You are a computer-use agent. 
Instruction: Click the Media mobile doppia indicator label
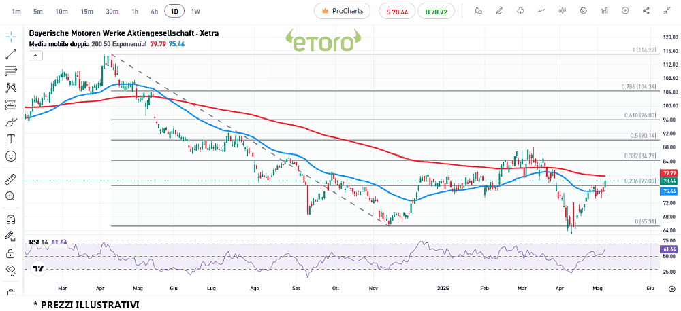pos(59,43)
